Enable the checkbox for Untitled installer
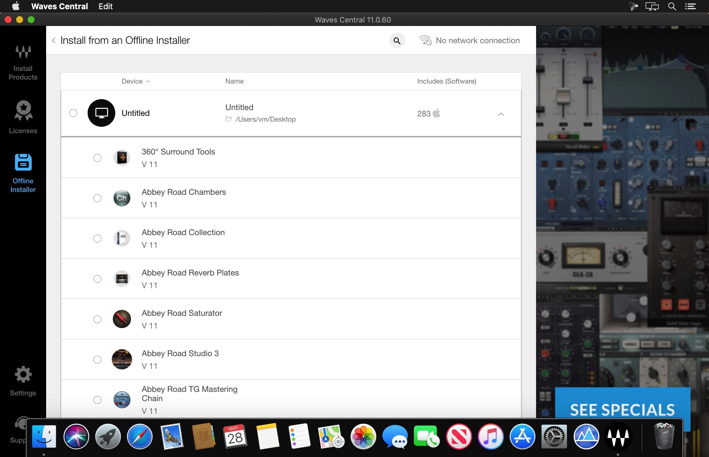Viewport: 709px width, 457px height. [x=73, y=113]
